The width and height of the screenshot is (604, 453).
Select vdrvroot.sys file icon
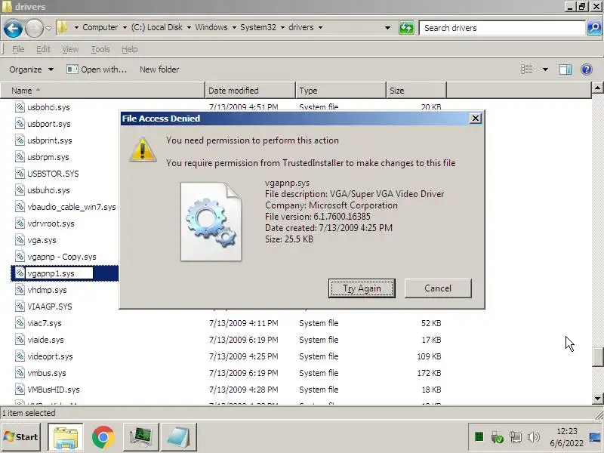[20, 223]
